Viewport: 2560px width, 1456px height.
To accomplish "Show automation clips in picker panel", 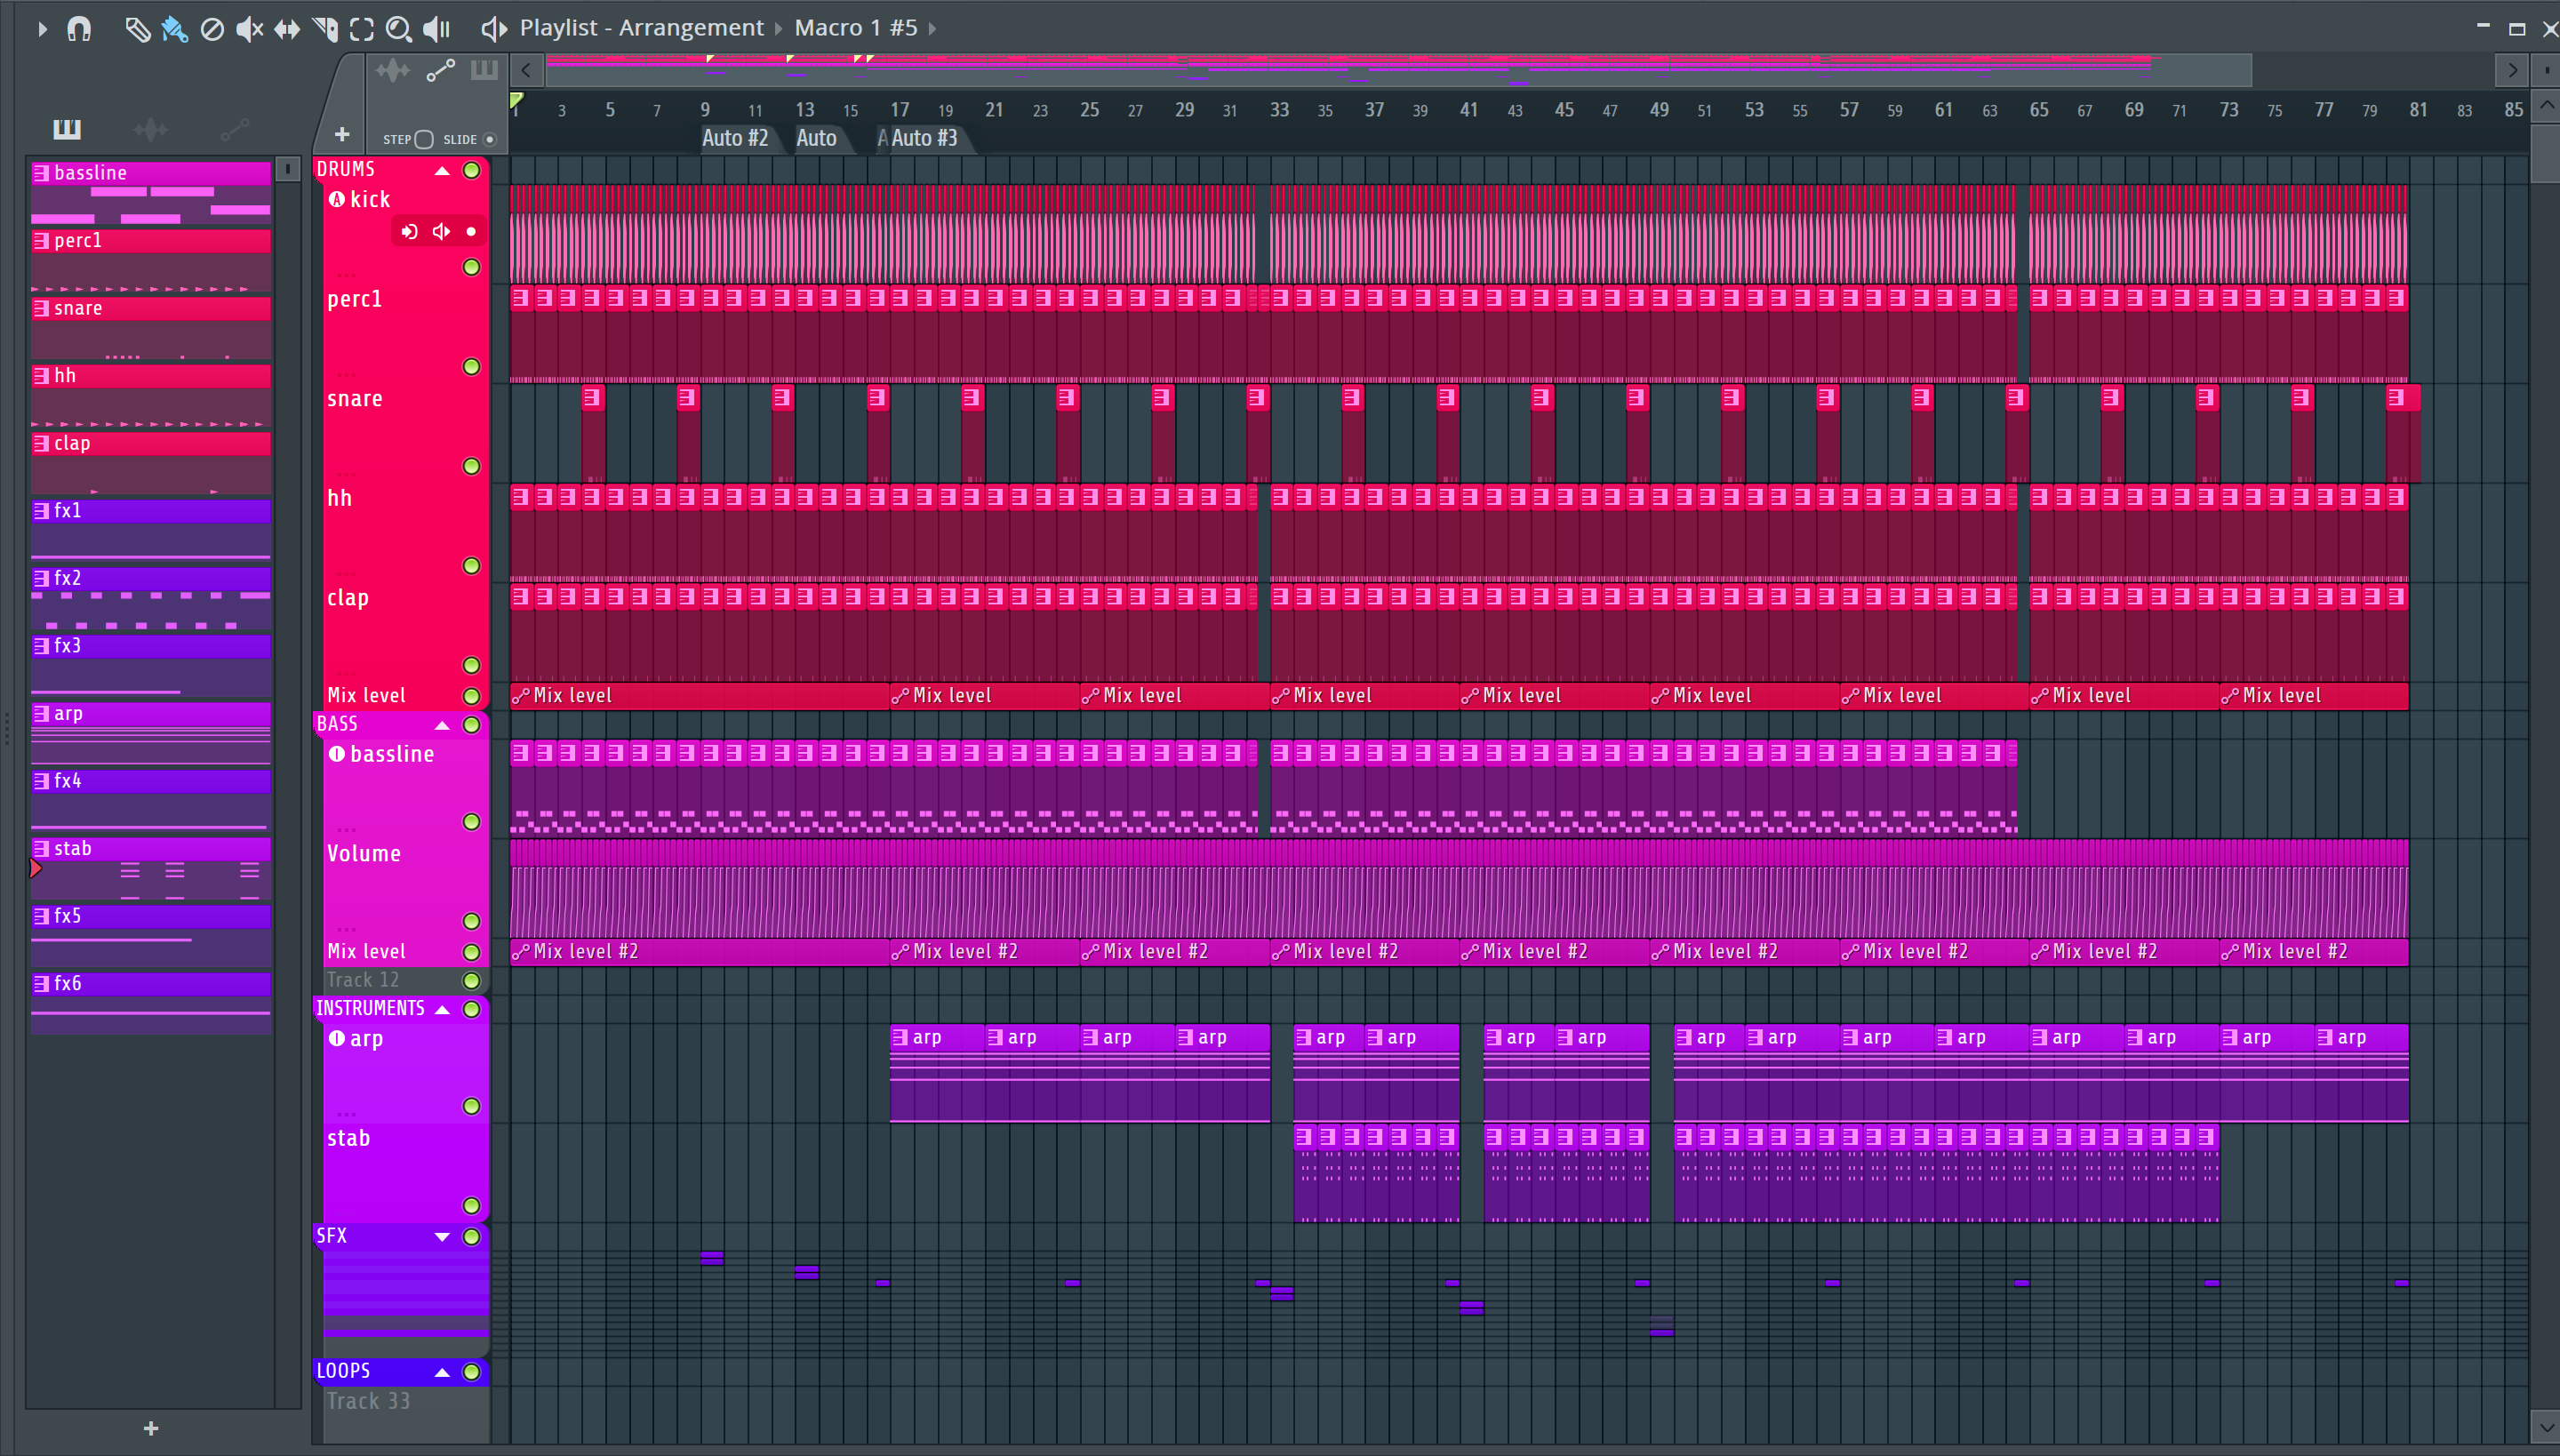I will pyautogui.click(x=234, y=128).
